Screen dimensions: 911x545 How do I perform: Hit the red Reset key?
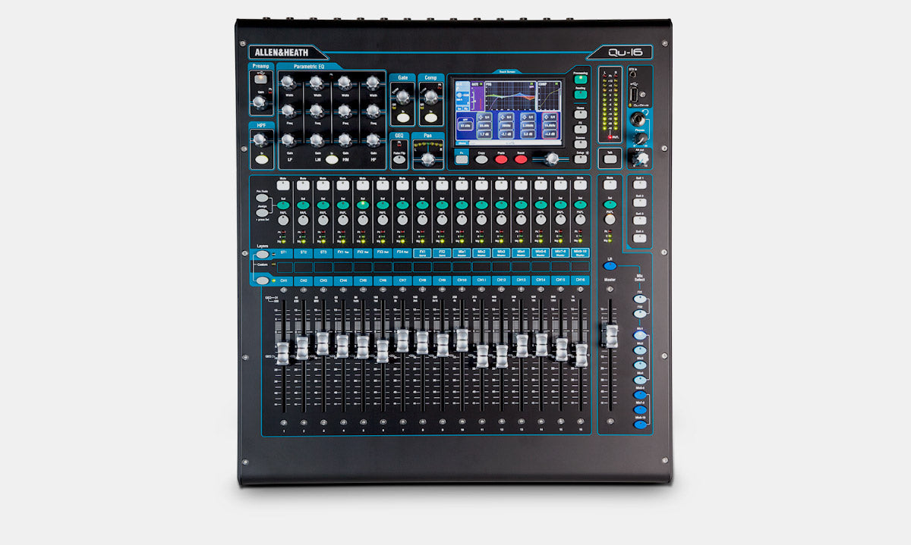521,160
